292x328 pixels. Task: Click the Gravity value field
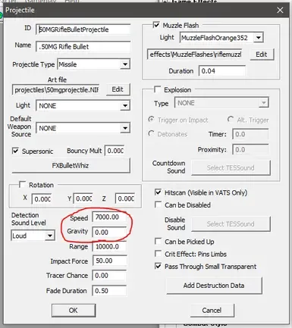point(109,233)
